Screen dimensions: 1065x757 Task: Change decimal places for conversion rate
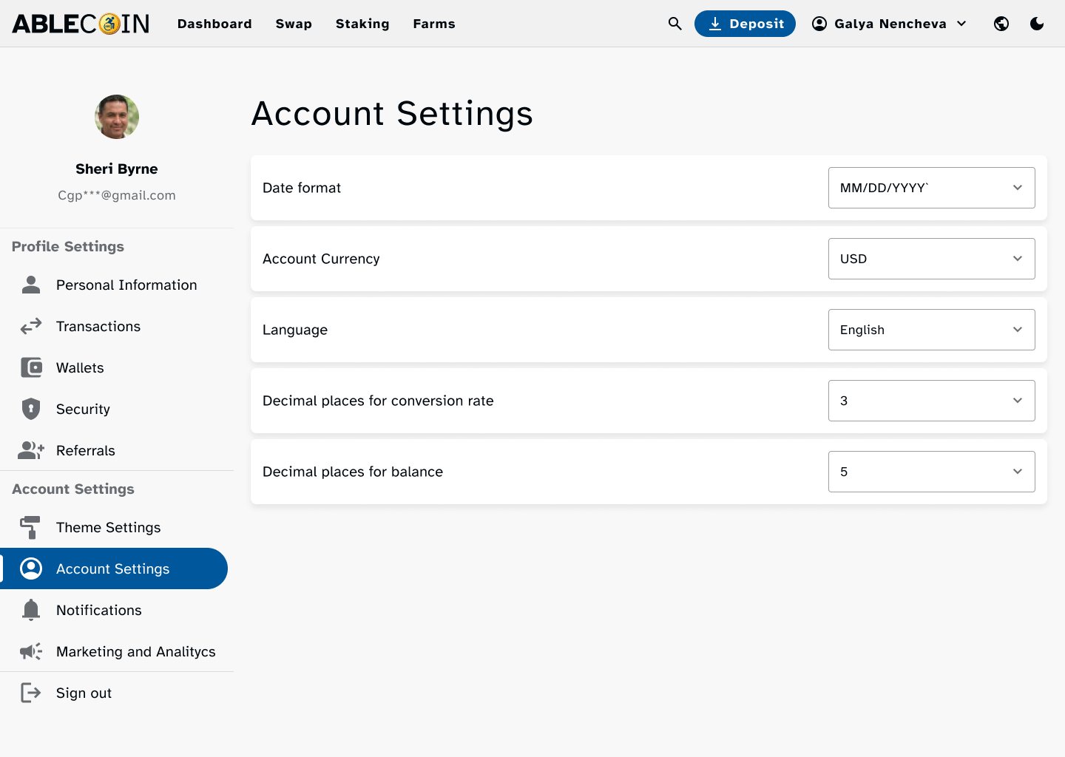click(931, 401)
